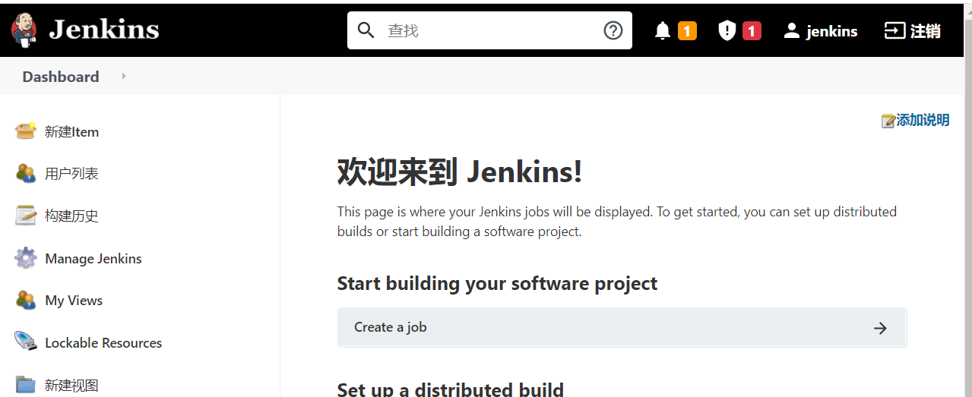This screenshot has height=397, width=972.
Task: Open the search help question-mark icon
Action: click(613, 30)
